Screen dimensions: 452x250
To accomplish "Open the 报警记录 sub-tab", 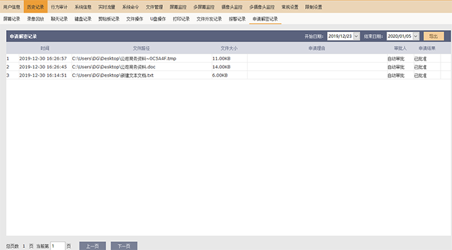I will point(237,19).
